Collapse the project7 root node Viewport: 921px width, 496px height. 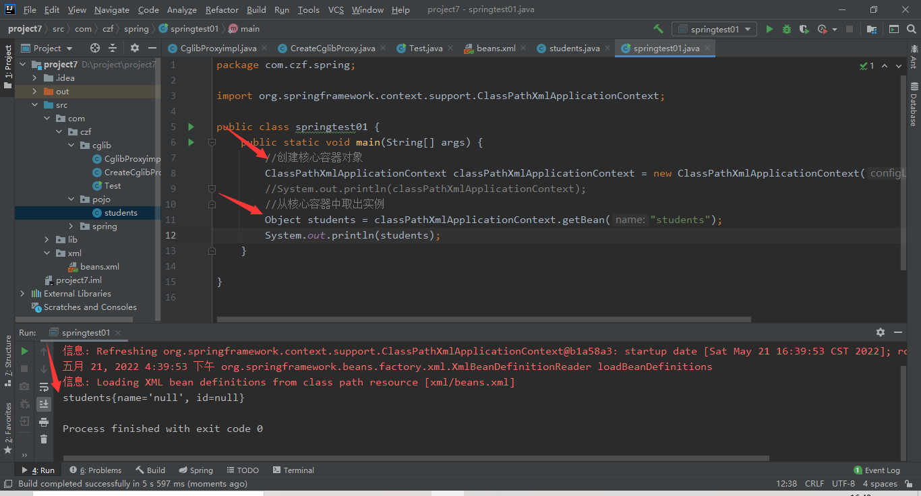[23, 65]
